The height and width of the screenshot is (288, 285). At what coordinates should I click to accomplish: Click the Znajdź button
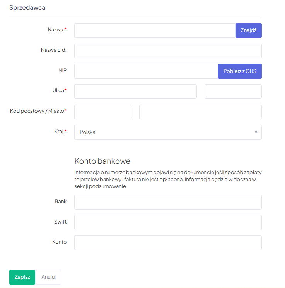point(248,30)
